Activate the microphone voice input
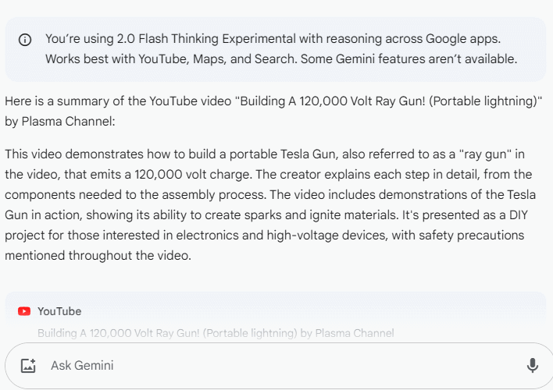The width and height of the screenshot is (553, 390). click(x=532, y=365)
